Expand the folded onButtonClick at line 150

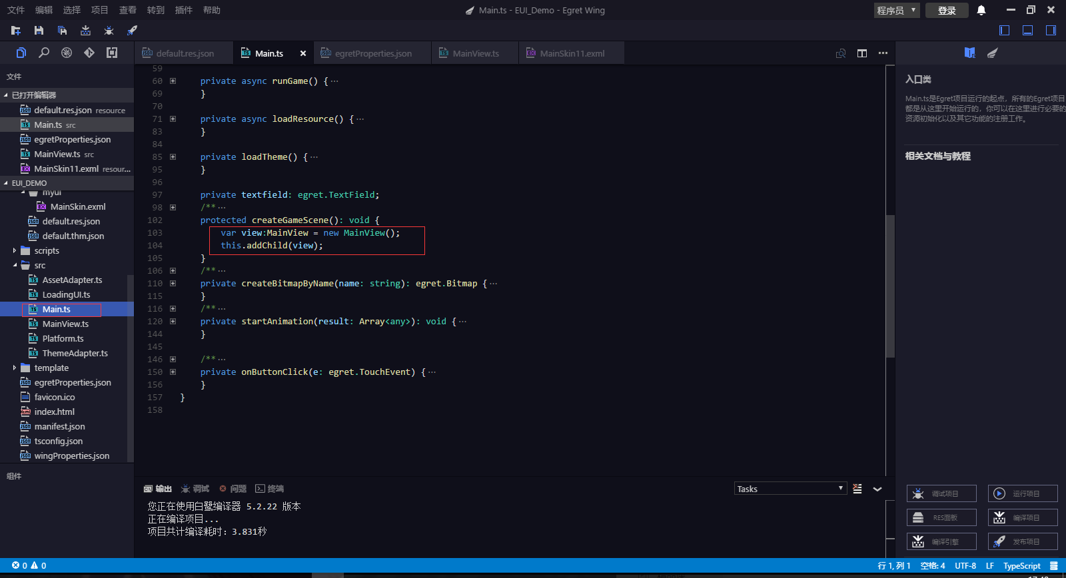coord(173,372)
